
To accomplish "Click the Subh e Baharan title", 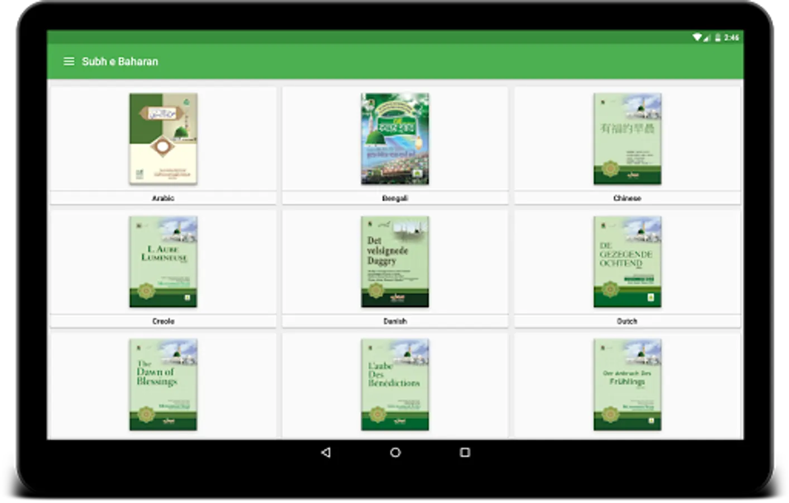I will [120, 61].
